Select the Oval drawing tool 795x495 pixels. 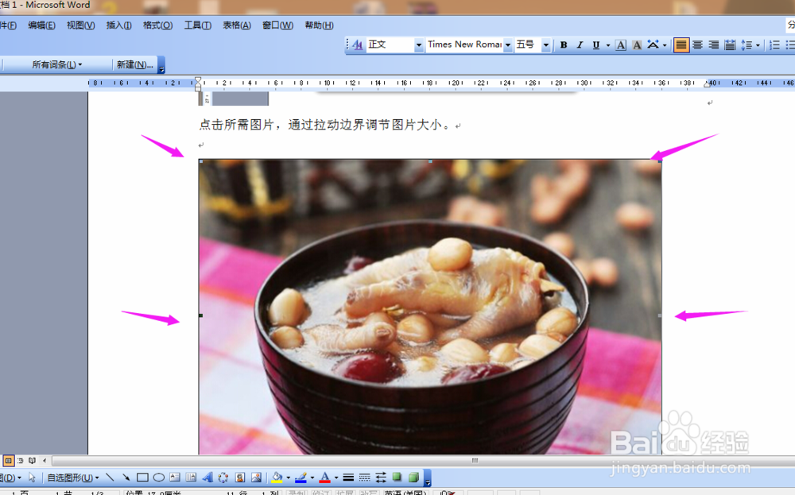coord(157,478)
